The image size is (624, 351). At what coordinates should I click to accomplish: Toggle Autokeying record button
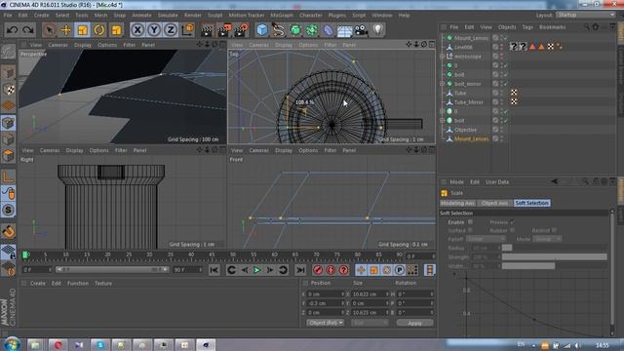331,270
